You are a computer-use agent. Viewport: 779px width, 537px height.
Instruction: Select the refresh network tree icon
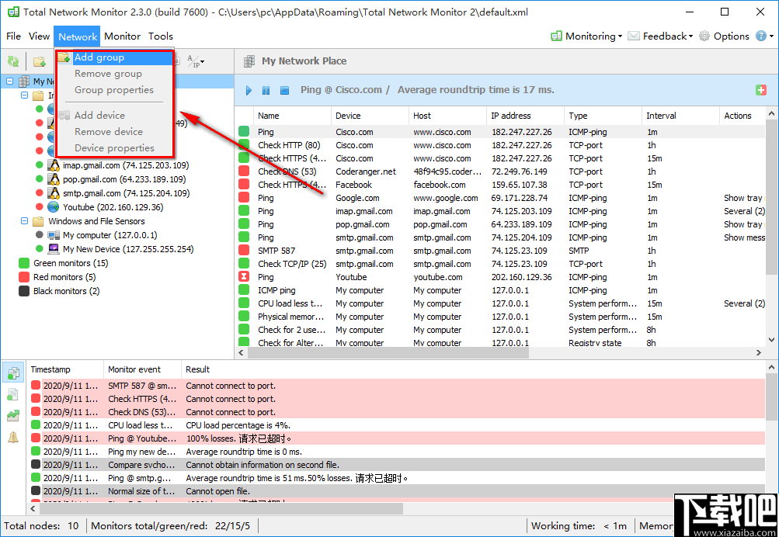tap(13, 61)
